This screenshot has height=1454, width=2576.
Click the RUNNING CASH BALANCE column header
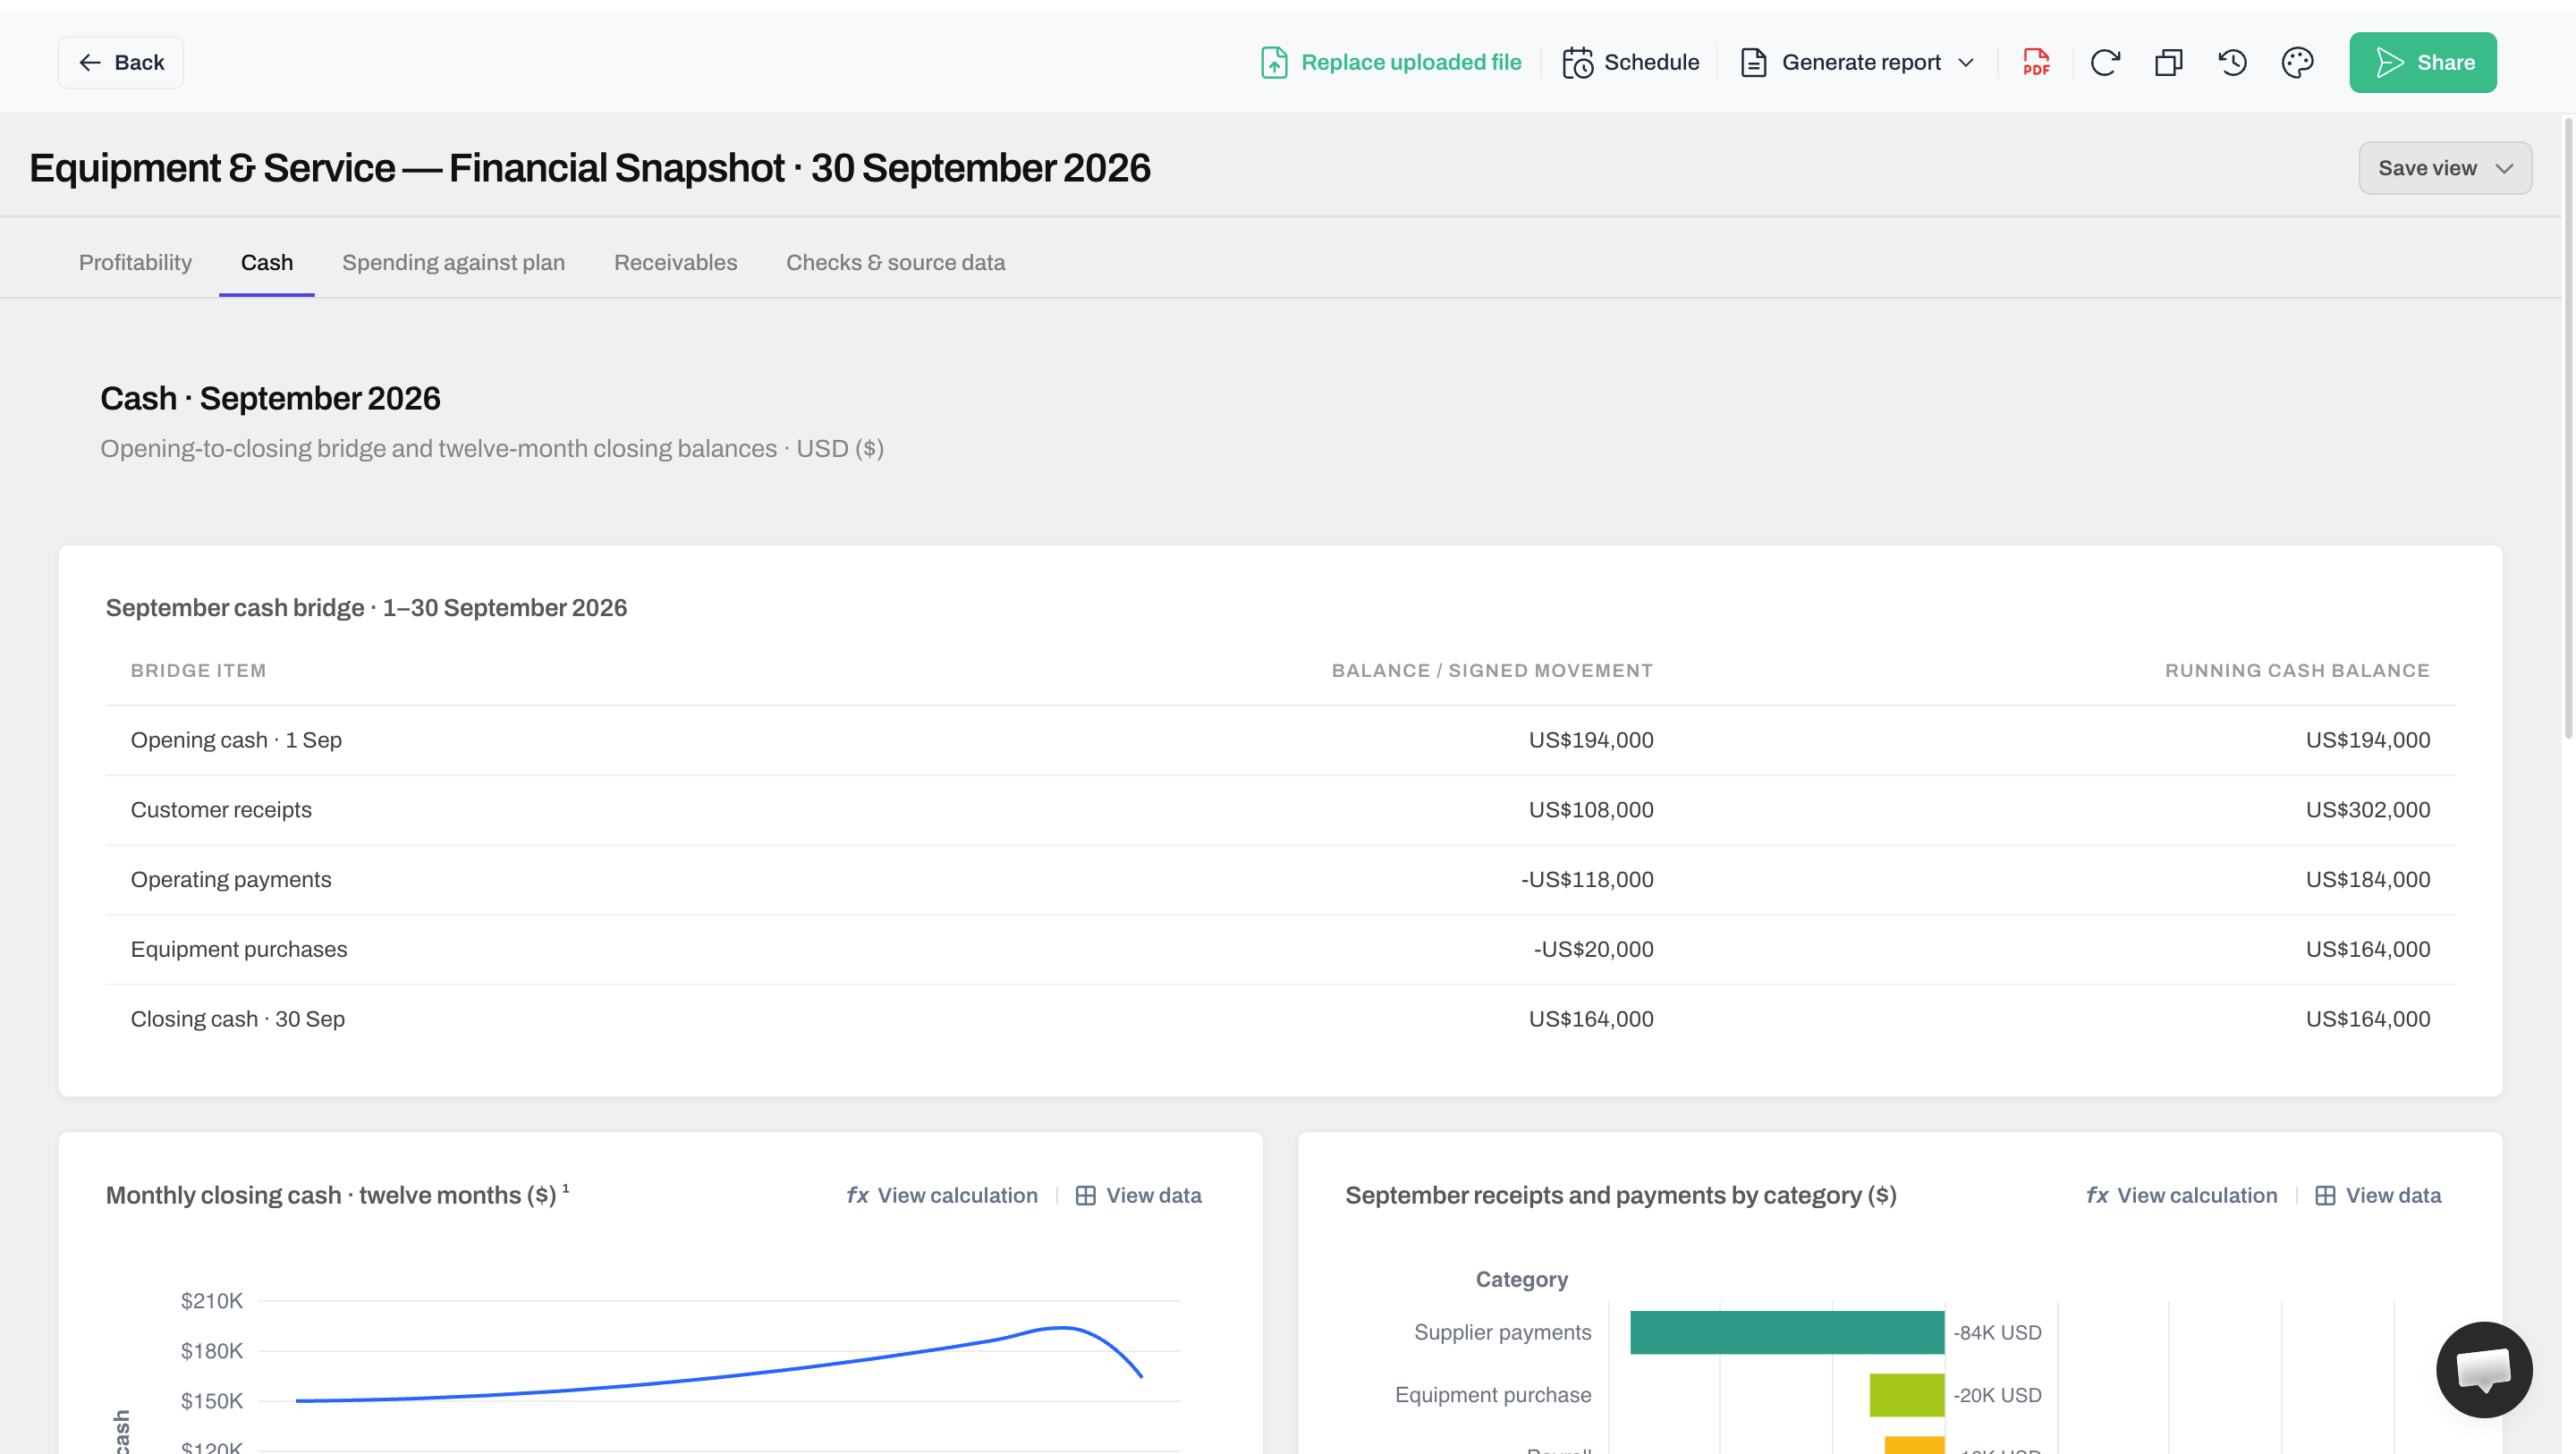click(x=2297, y=671)
